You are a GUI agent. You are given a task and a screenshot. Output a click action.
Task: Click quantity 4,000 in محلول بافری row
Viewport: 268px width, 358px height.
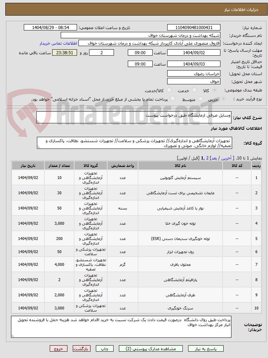click(x=59, y=264)
